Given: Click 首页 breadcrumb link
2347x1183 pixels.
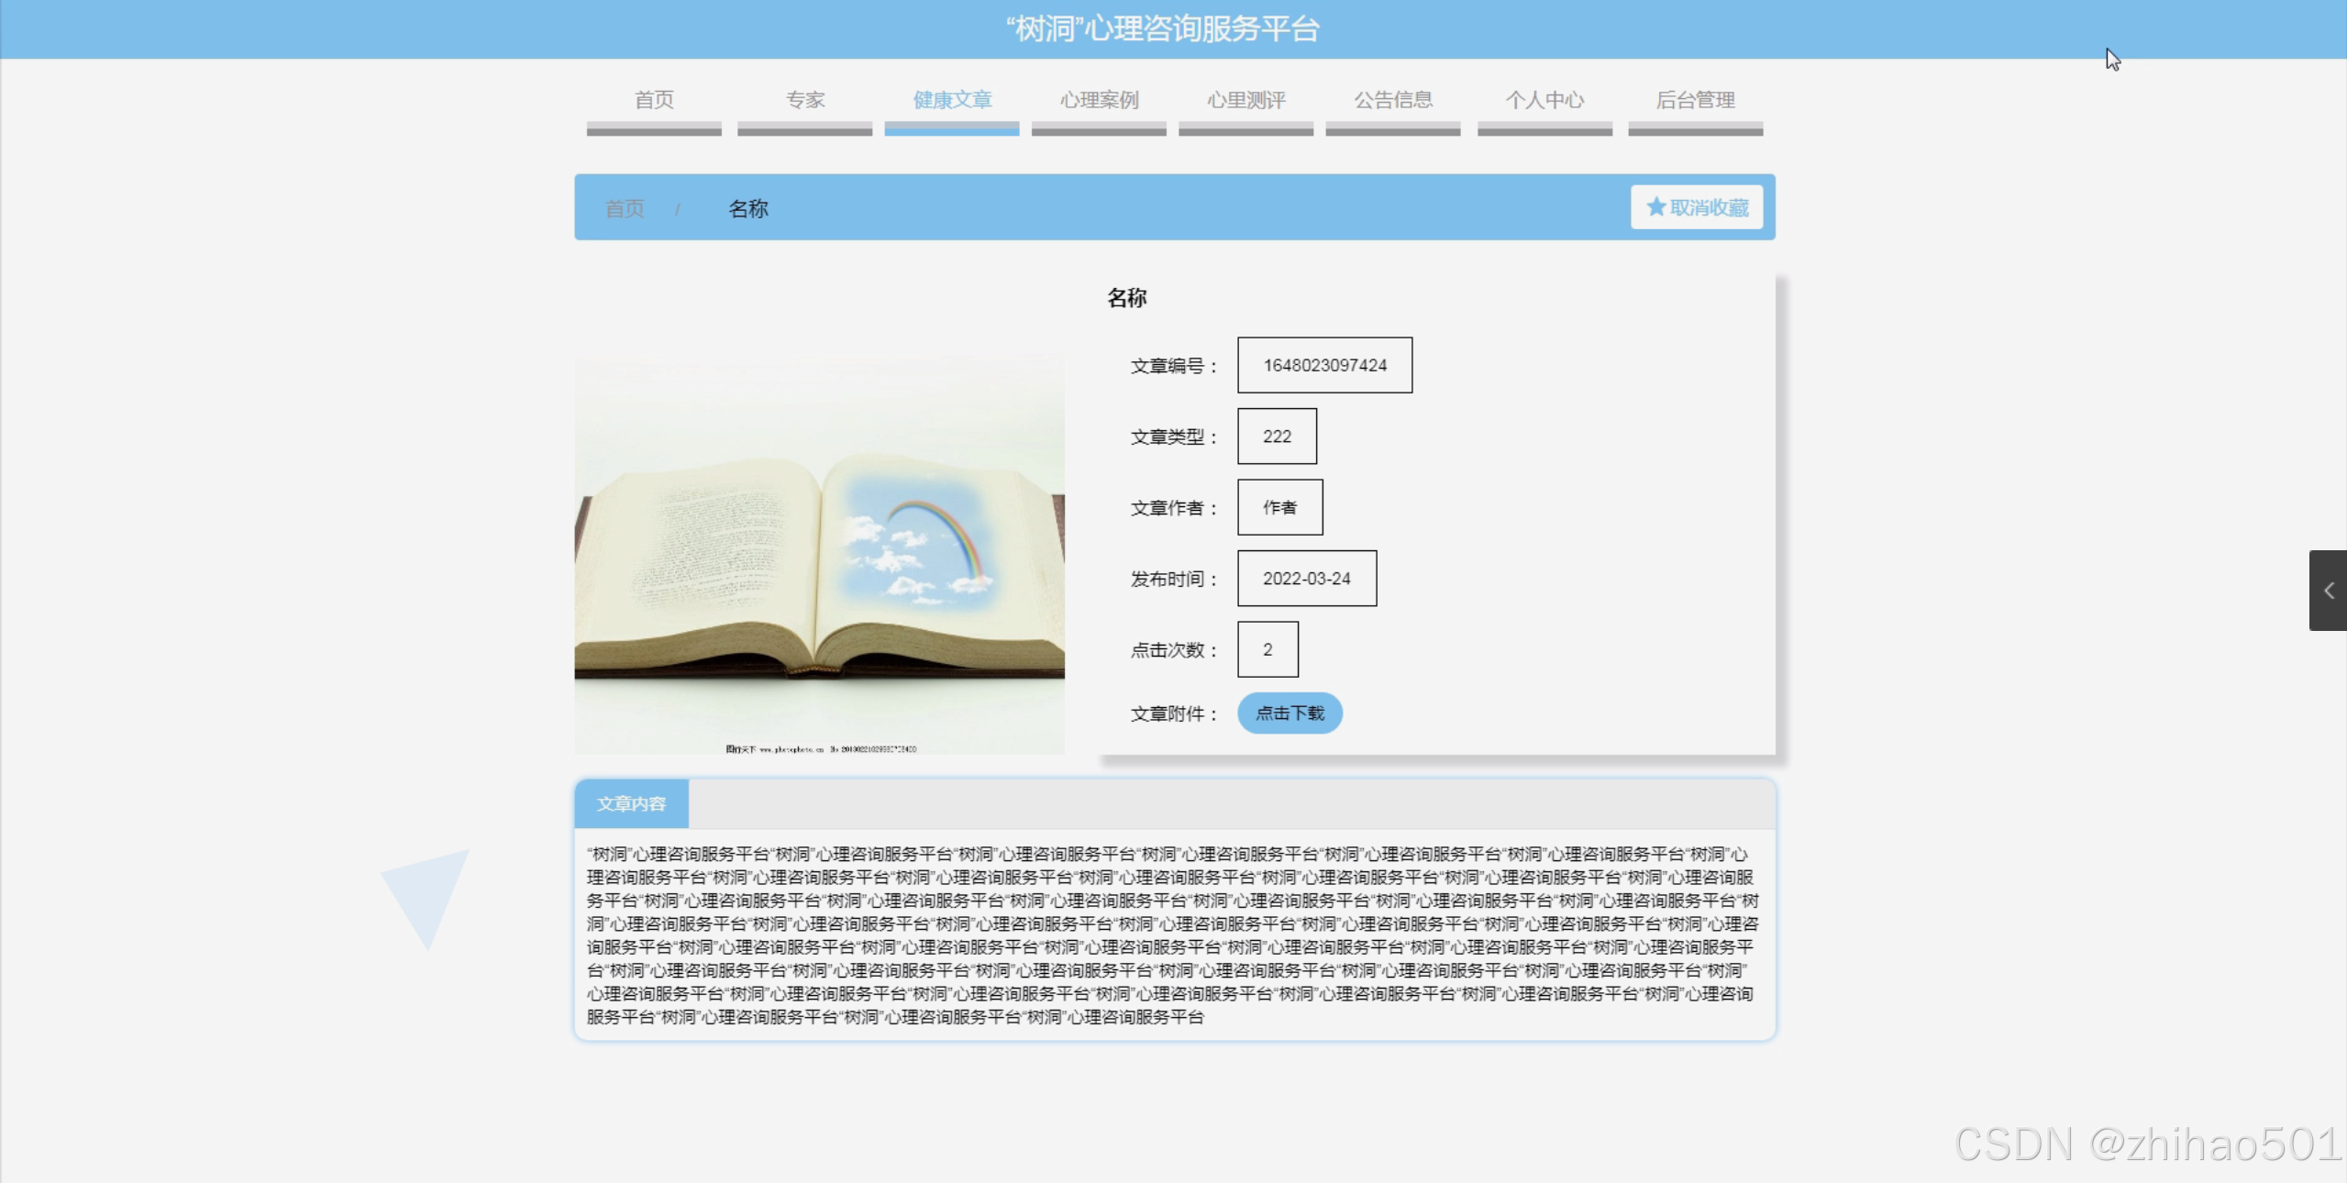Looking at the screenshot, I should click(x=625, y=209).
